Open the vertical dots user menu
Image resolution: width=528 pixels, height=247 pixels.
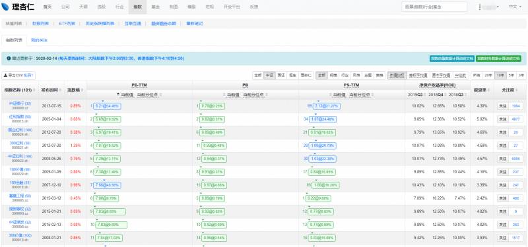click(x=480, y=7)
